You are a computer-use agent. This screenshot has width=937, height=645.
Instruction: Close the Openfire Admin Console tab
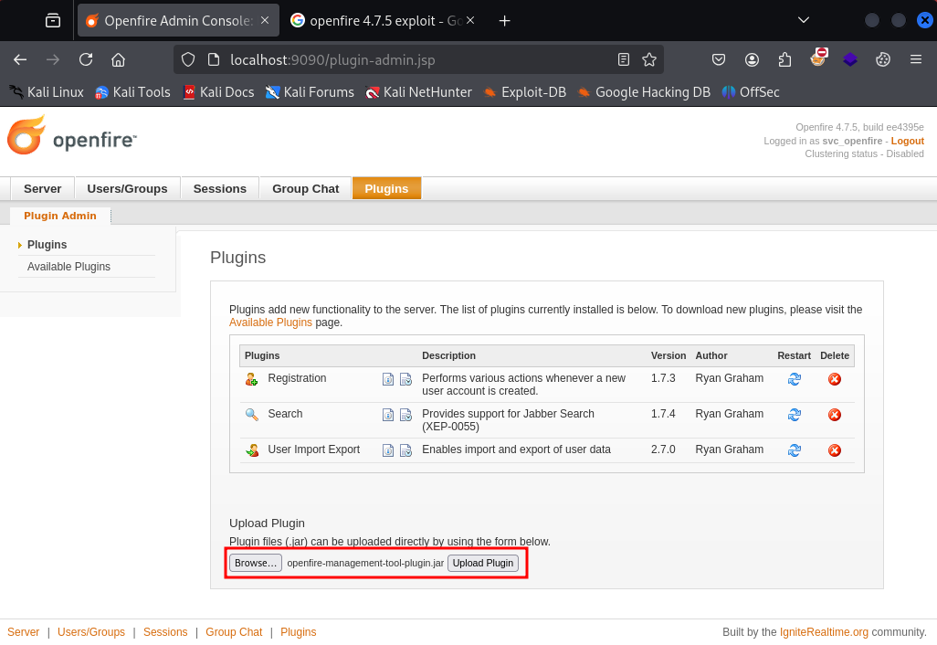[x=265, y=20]
